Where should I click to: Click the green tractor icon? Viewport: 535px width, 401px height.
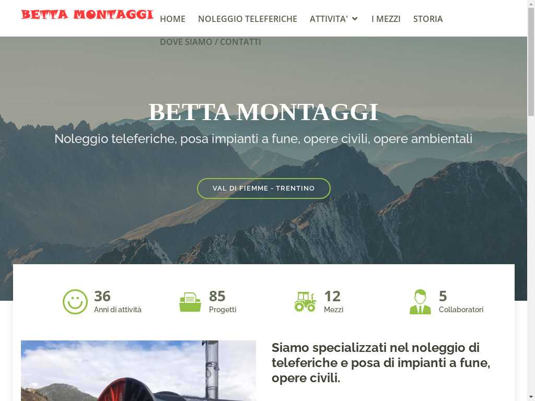305,302
